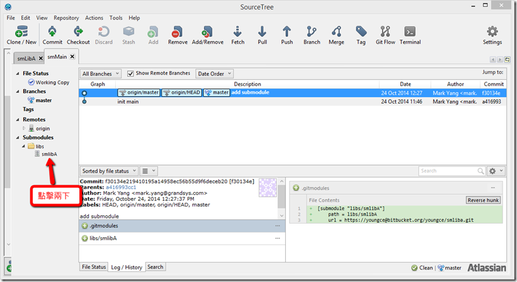The height and width of the screenshot is (282, 517).
Task: Click the Remove toolbar icon
Action: (178, 35)
